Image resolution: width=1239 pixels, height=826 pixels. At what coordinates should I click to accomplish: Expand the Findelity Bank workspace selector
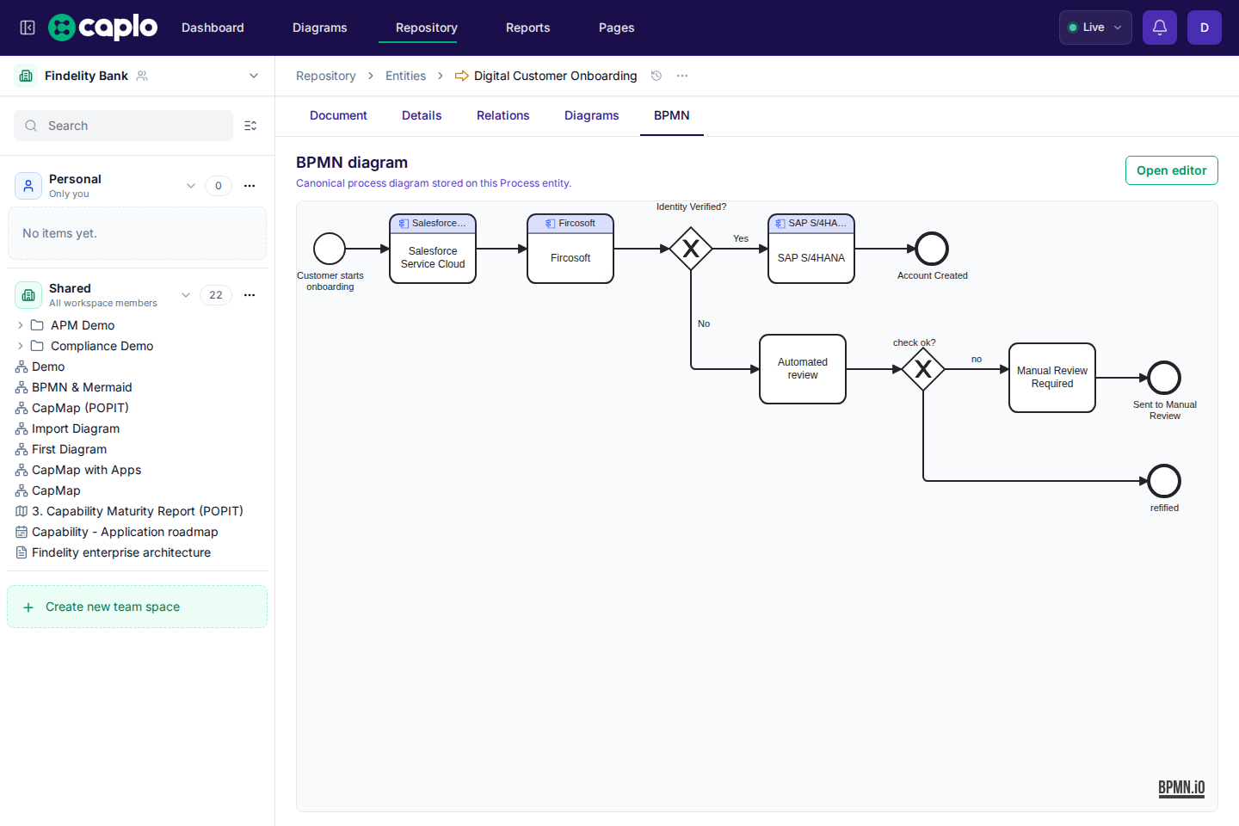(254, 76)
